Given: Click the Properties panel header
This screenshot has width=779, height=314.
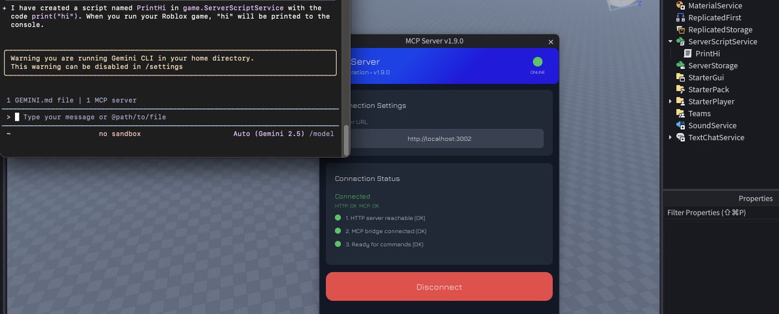Looking at the screenshot, I should tap(721, 199).
